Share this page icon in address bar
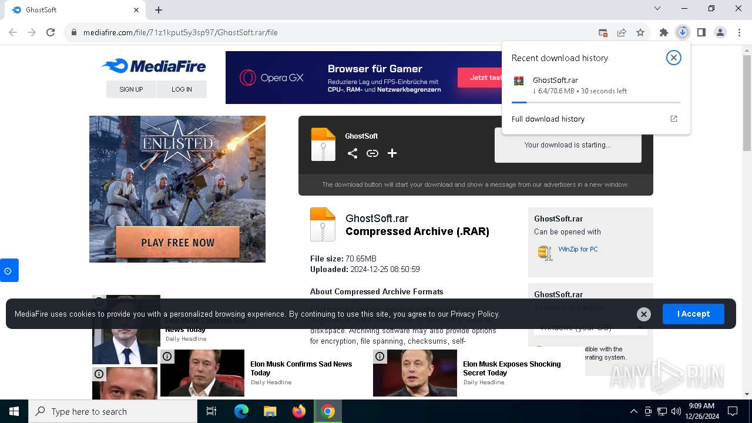The height and width of the screenshot is (423, 752). coord(622,33)
